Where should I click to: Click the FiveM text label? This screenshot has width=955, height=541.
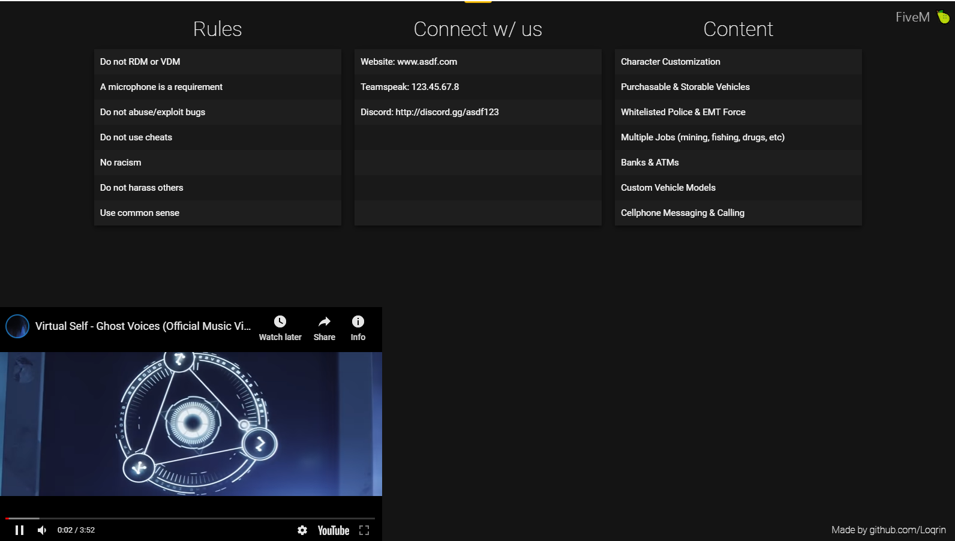tap(912, 17)
